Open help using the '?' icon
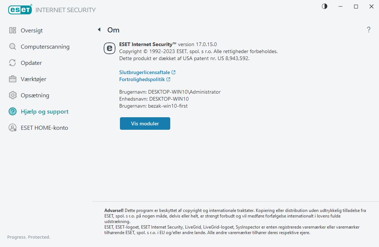The width and height of the screenshot is (379, 247). (x=369, y=30)
